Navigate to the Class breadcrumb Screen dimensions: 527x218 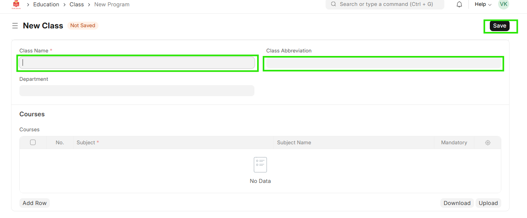(x=76, y=4)
